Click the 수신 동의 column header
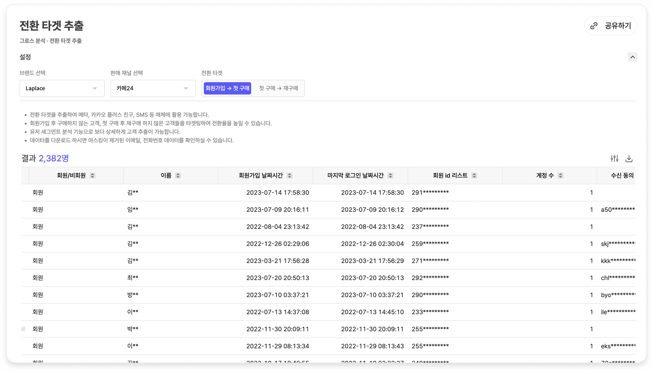Image resolution: width=653 pixels, height=372 pixels. tap(622, 176)
